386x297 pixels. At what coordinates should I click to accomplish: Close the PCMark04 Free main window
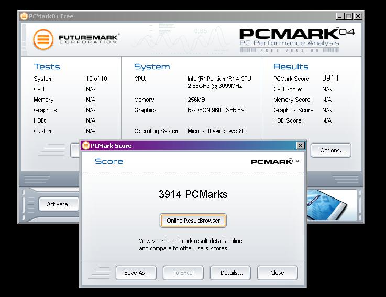[x=358, y=16]
